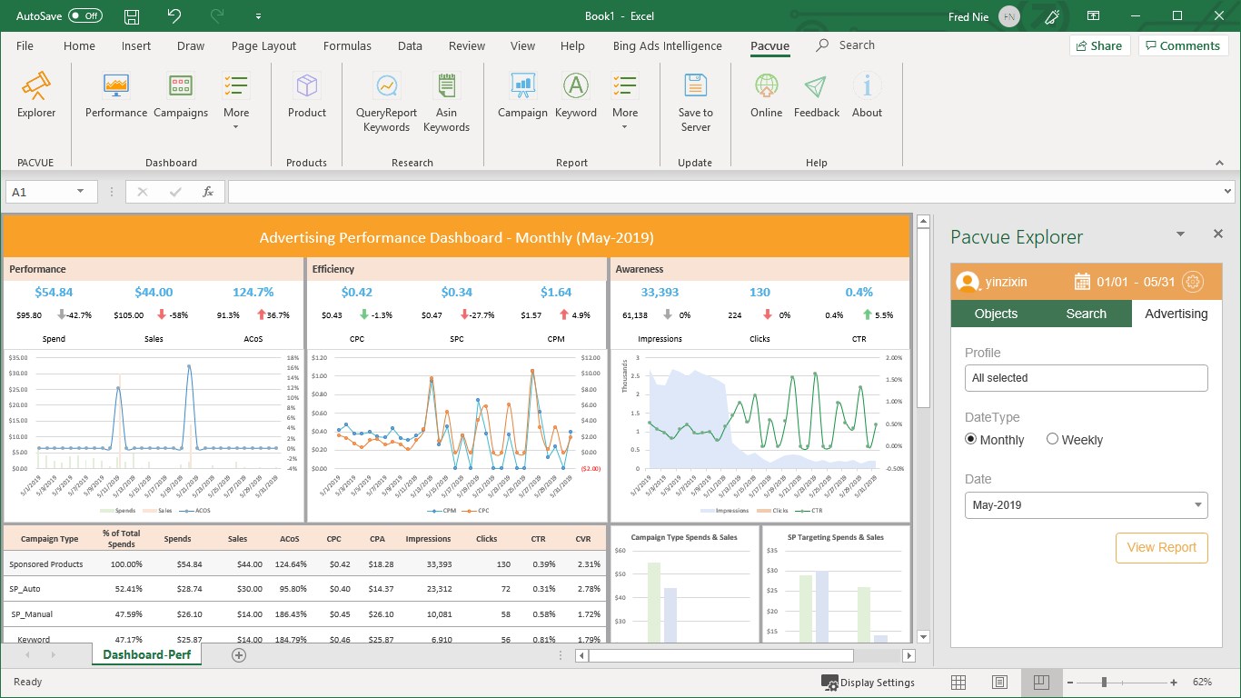The width and height of the screenshot is (1241, 698).
Task: Click the zoom slider handle
Action: pyautogui.click(x=1104, y=683)
